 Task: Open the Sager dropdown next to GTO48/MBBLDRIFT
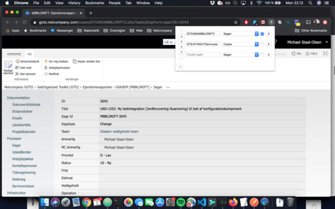pyautogui.click(x=257, y=33)
